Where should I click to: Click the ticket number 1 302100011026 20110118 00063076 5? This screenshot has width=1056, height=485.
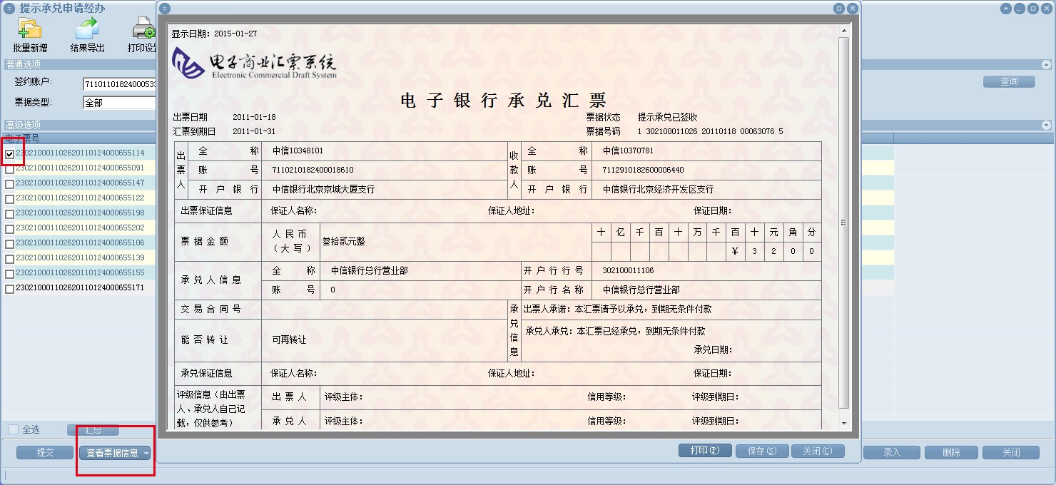(x=710, y=132)
